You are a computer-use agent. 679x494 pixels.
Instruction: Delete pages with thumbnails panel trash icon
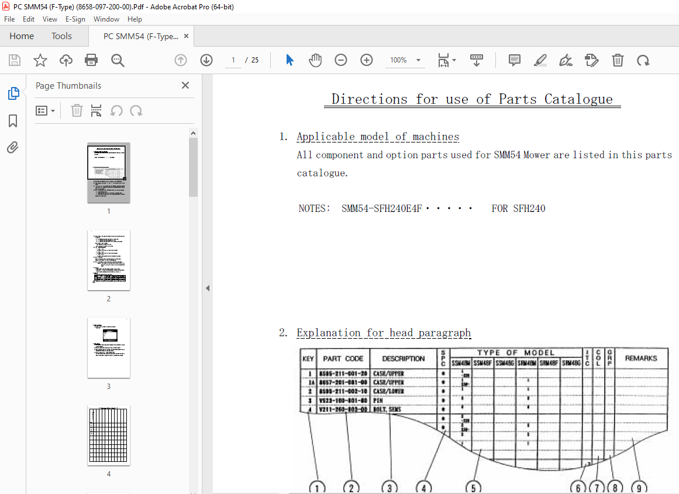pos(77,110)
